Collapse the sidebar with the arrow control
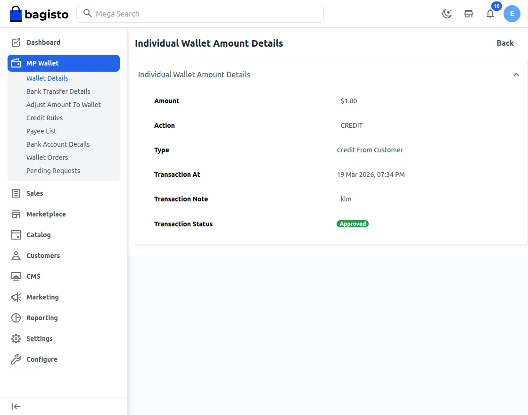 point(16,406)
